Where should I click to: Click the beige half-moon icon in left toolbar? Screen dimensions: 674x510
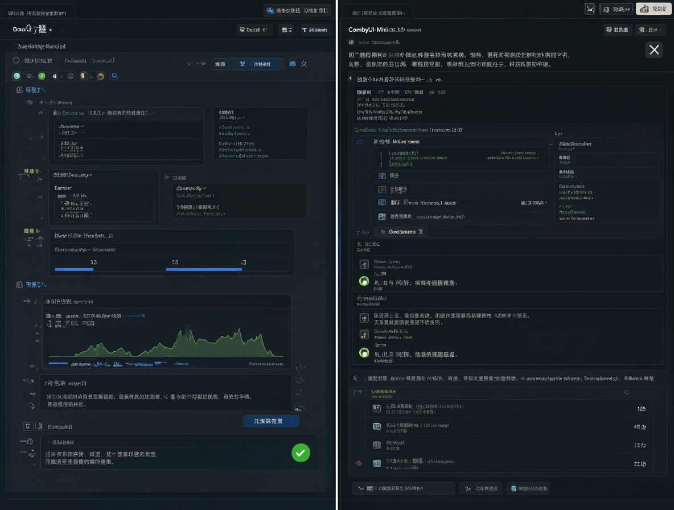(84, 76)
